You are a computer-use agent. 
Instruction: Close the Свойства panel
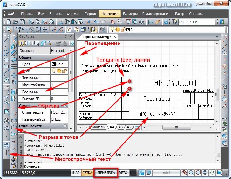tap(71, 36)
